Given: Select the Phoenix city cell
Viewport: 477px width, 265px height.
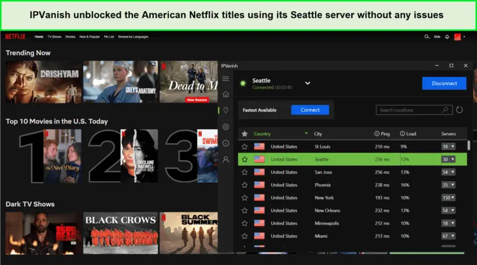Looking at the screenshot, I should 322,185.
